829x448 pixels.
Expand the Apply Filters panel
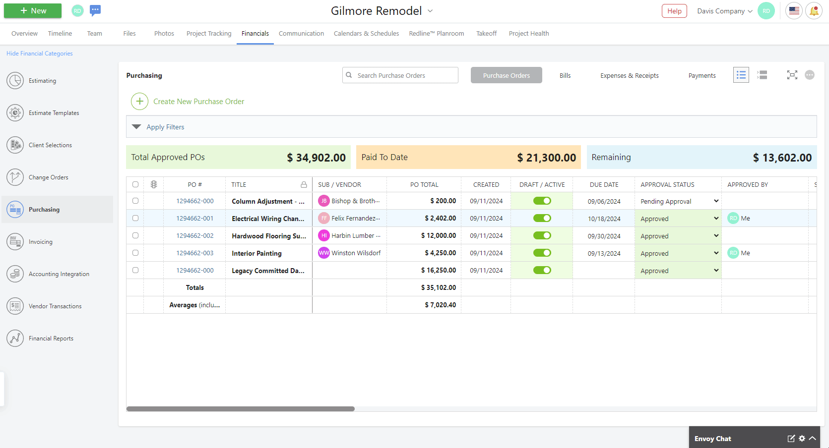click(x=165, y=127)
